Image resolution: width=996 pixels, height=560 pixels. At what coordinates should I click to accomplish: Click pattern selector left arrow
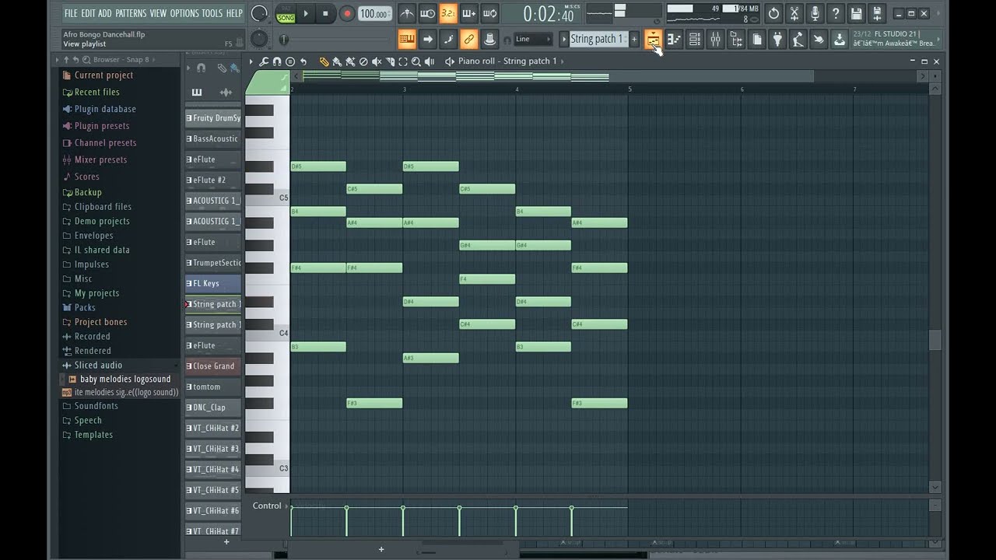[x=564, y=39]
